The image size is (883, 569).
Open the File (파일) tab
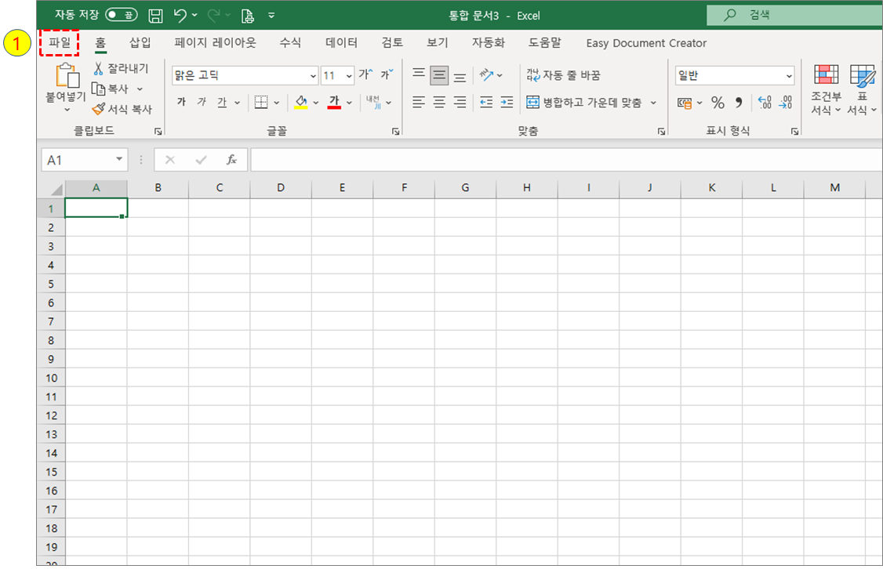(x=59, y=43)
